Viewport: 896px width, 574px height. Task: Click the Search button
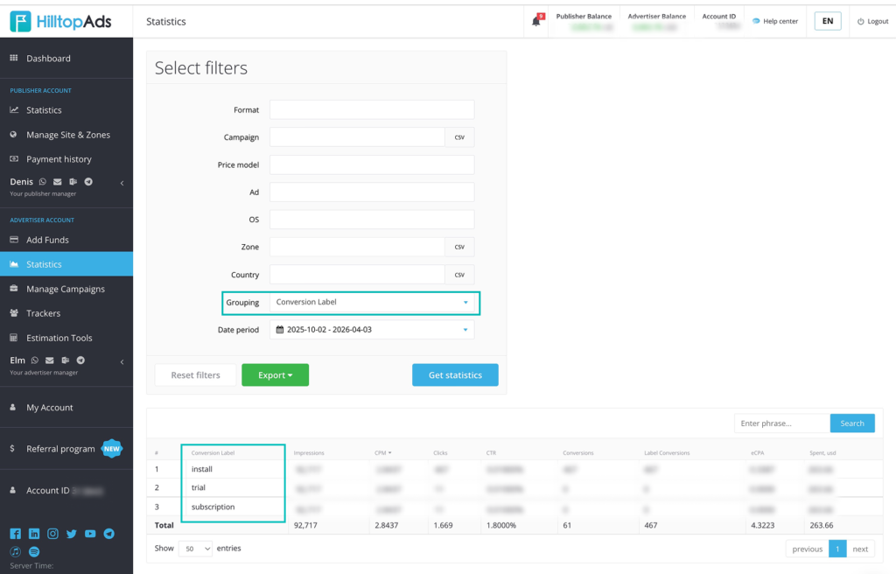(852, 423)
